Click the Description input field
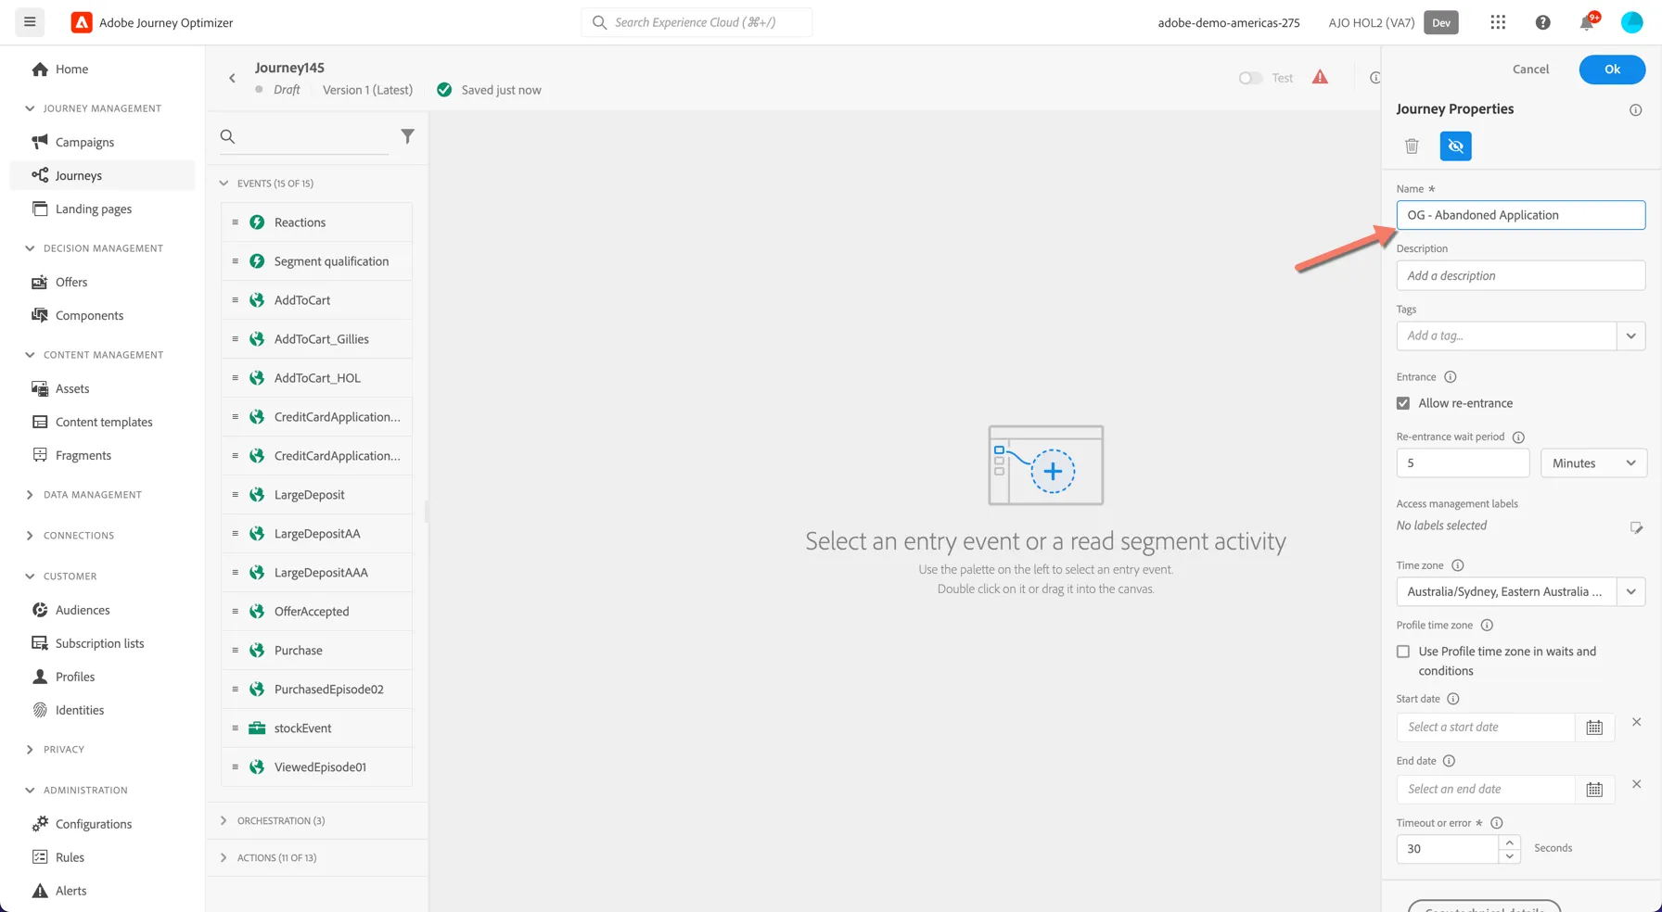Image resolution: width=1662 pixels, height=912 pixels. pos(1520,275)
